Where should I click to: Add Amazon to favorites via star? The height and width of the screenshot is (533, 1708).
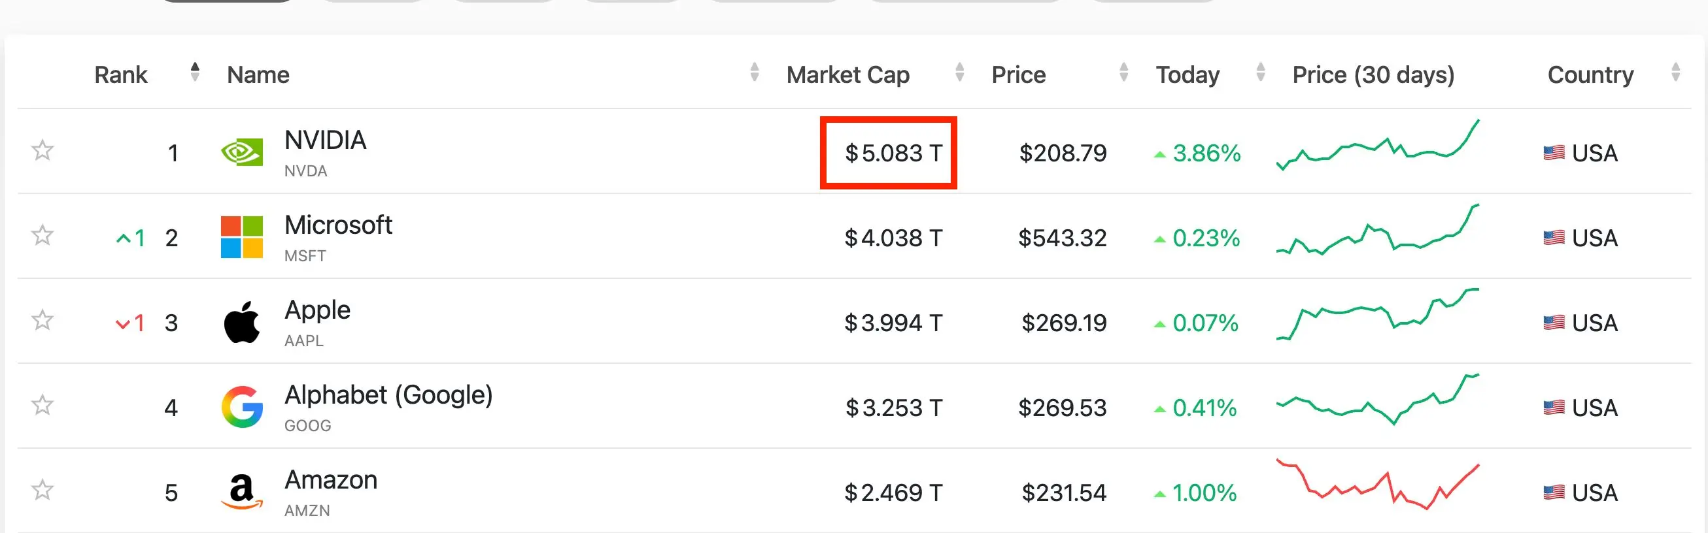43,490
